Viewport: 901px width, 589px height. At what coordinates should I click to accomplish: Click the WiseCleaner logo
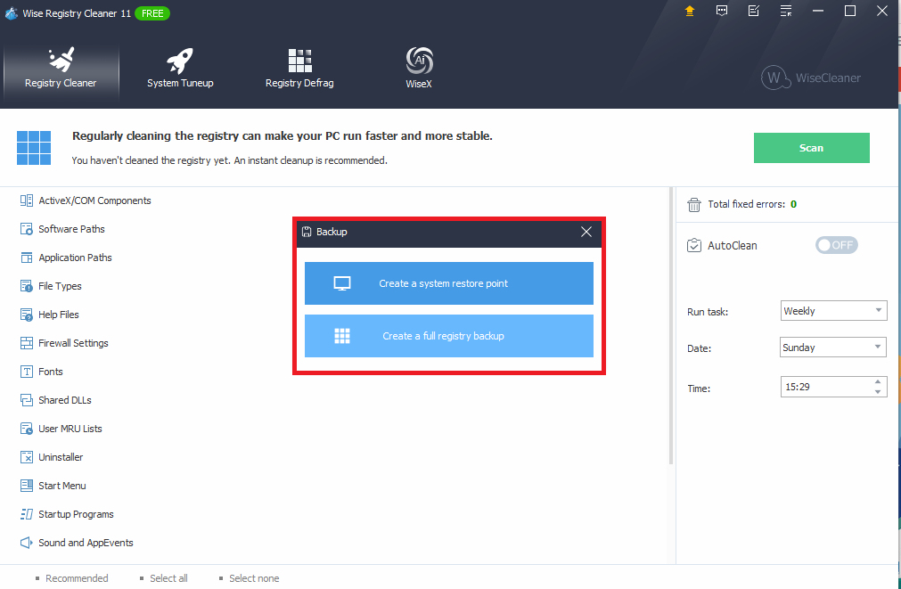click(811, 78)
